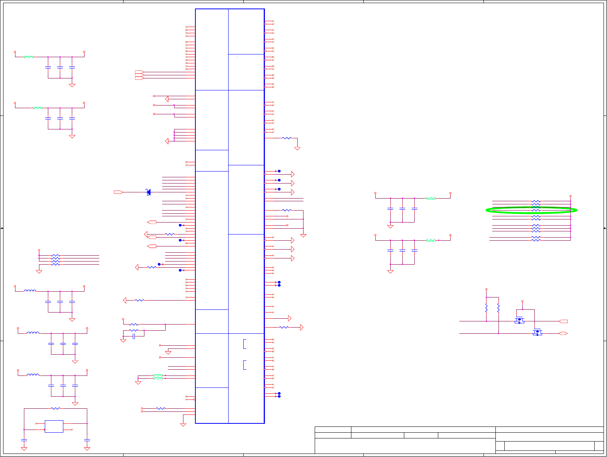This screenshot has width=607, height=457.
Task: Click the ground symbol below that upper-right resistor
Action: [297, 148]
